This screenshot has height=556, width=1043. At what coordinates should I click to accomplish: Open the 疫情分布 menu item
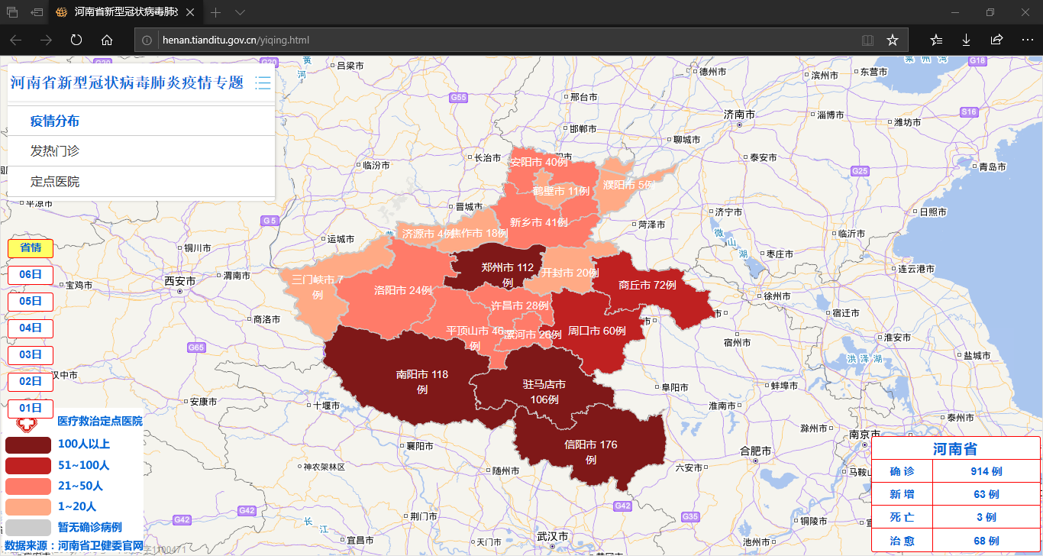coord(55,121)
